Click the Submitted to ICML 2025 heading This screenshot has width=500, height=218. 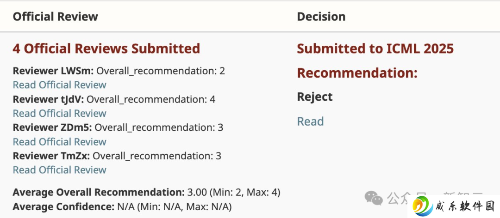pyautogui.click(x=375, y=48)
